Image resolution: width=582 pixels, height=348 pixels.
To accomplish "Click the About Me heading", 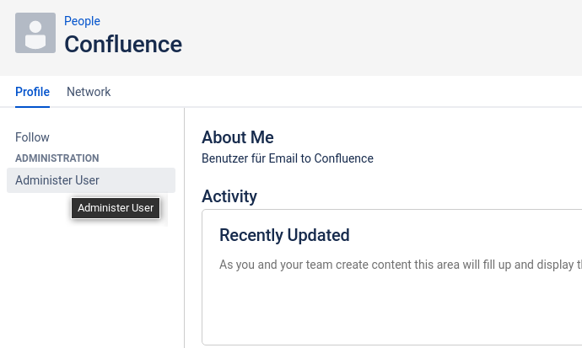I will click(x=238, y=137).
